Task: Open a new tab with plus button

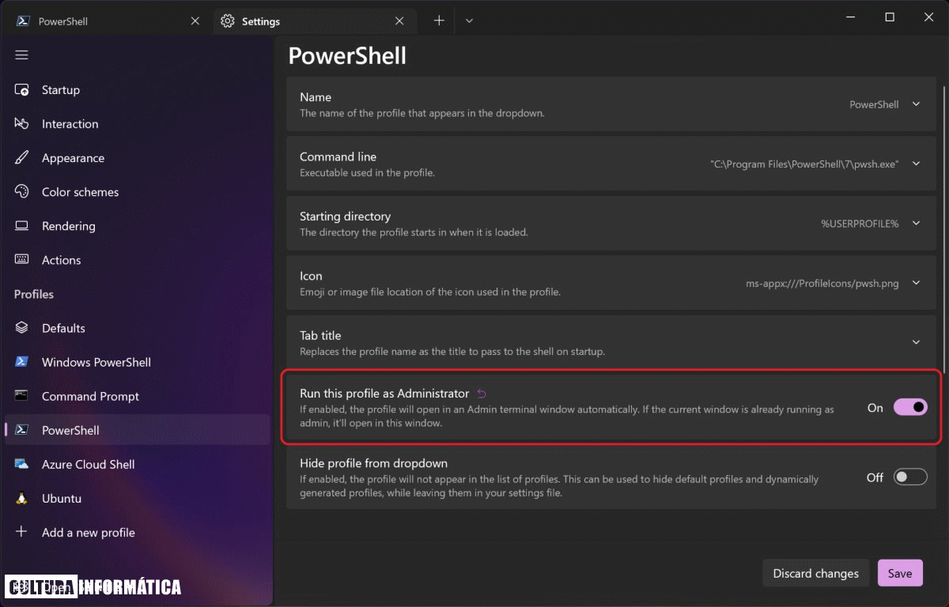Action: pos(439,21)
